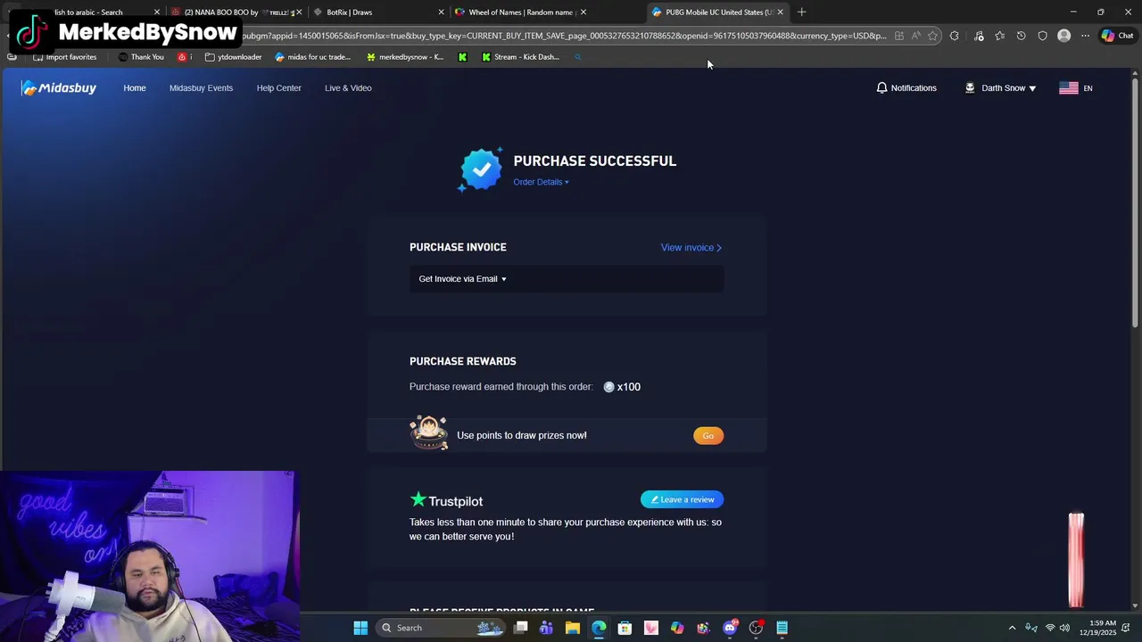Click the page vertical scrollbar
Viewport: 1142px width, 642px height.
1135,203
